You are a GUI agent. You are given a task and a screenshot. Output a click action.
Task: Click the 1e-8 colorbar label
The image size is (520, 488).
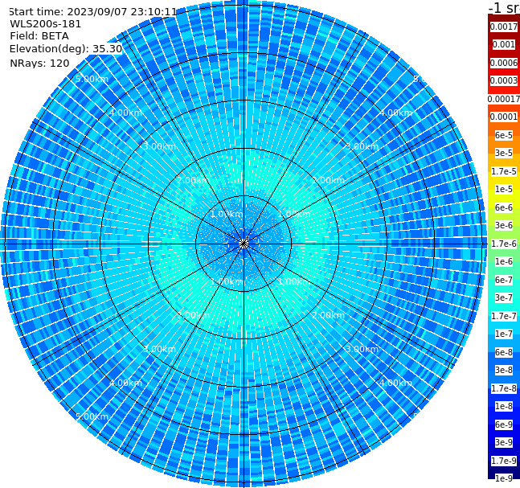pos(503,406)
